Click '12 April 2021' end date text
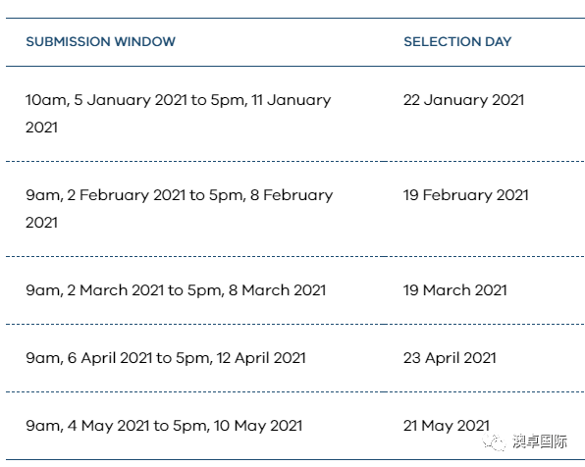 [261, 358]
